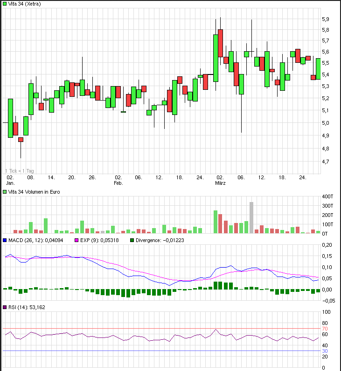This screenshot has height=371, width=341.
Task: Click the 'RSI (14): 53,162' label
Action: [27, 307]
